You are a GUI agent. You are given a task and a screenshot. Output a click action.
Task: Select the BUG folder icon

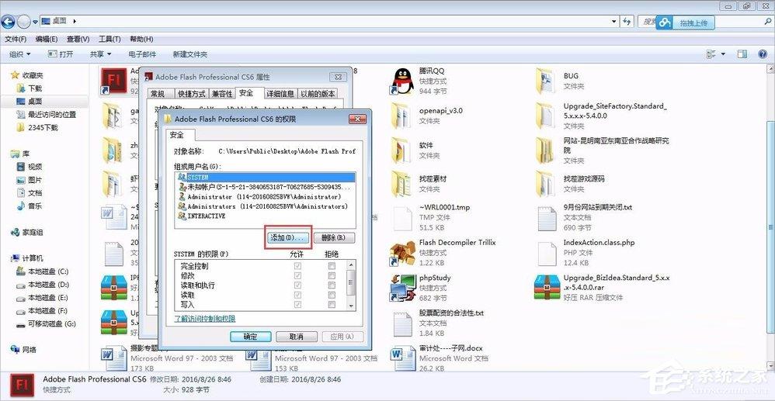pos(547,81)
